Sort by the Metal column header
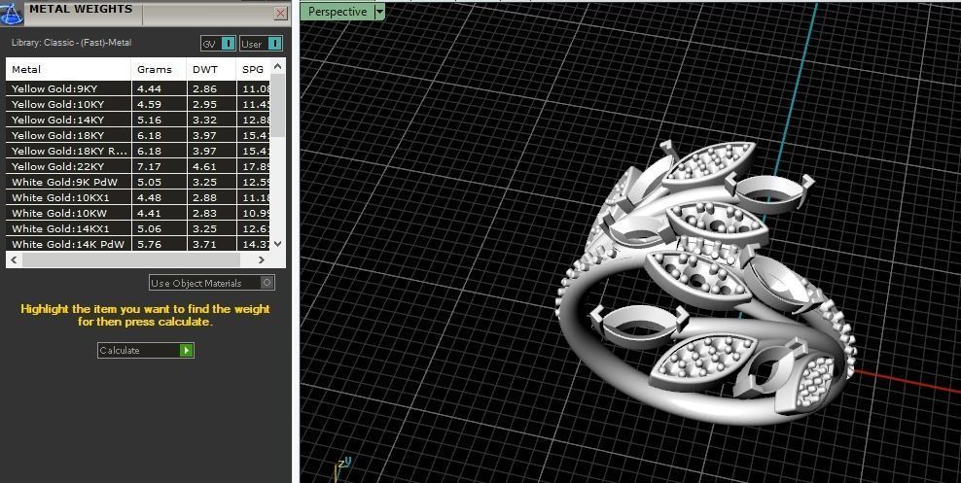Viewport: 961px width, 483px height. 69,69
